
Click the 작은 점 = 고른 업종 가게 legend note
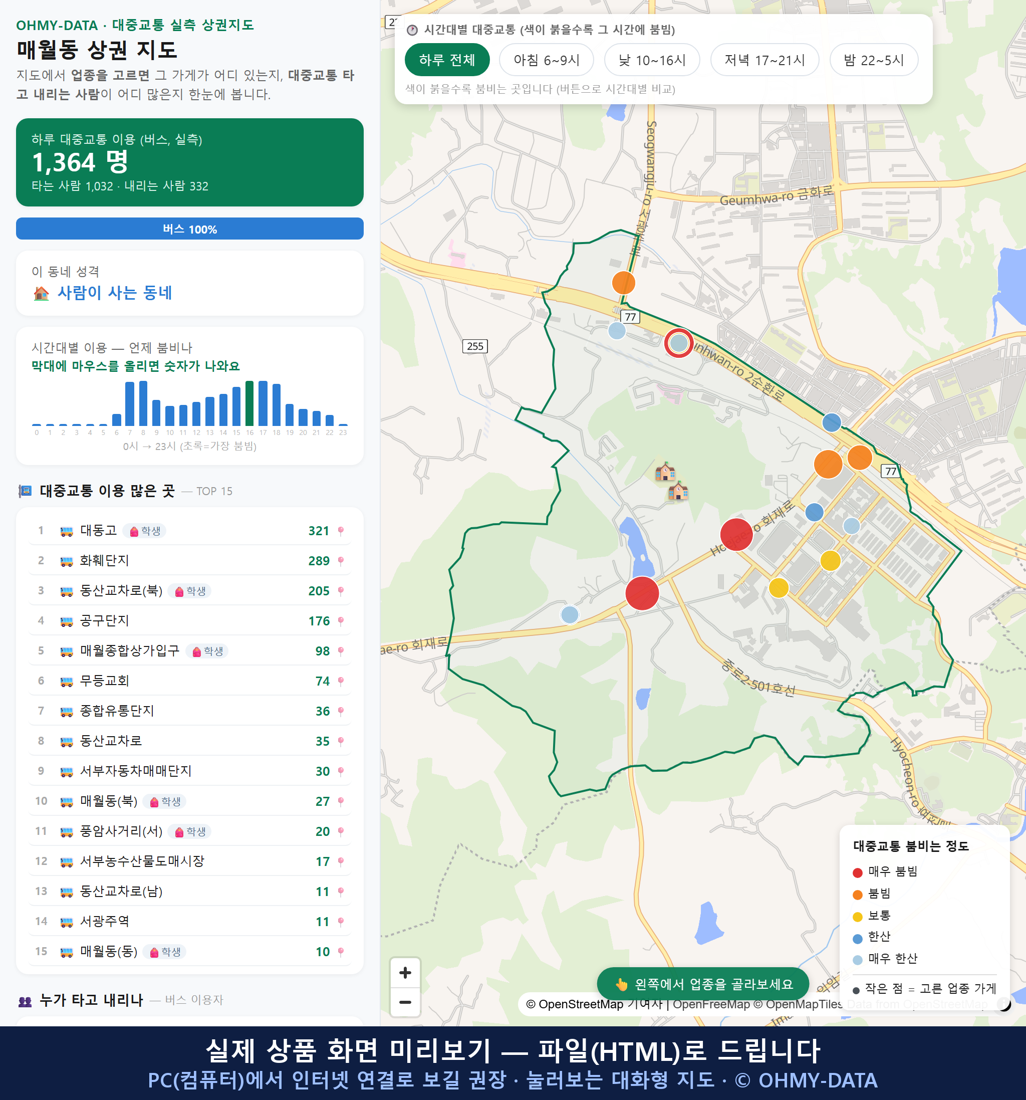924,988
